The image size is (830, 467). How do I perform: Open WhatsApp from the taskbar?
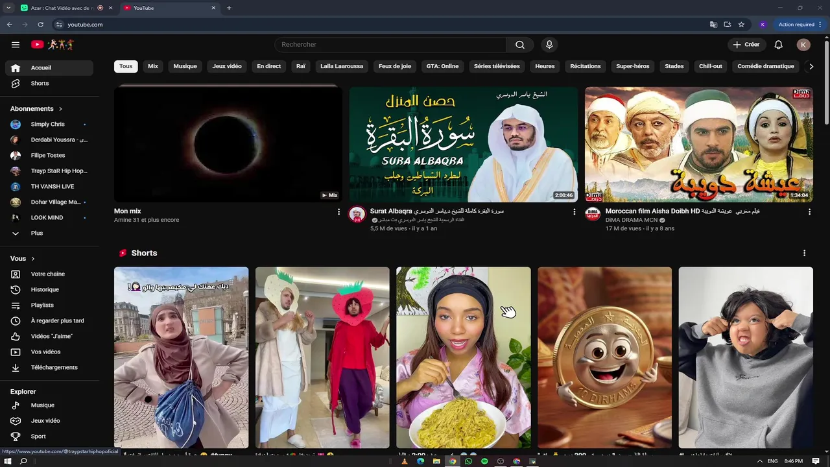[x=469, y=461]
